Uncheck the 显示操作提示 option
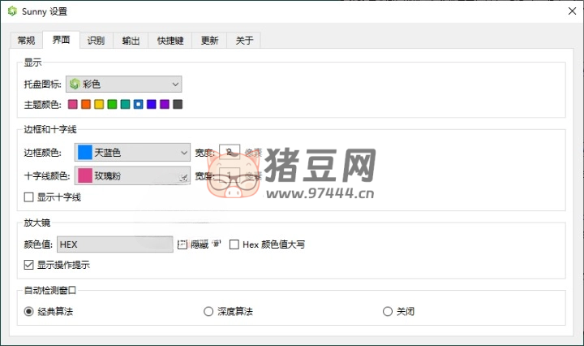The width and height of the screenshot is (584, 346). (30, 264)
